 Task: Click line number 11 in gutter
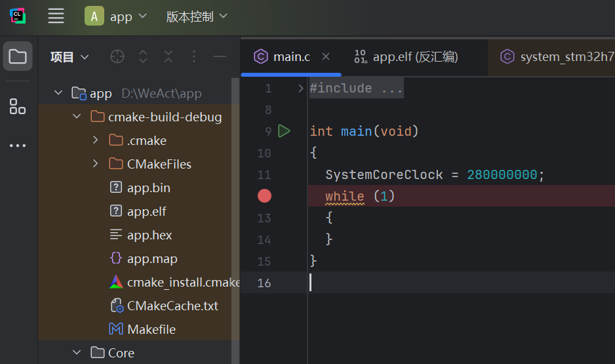[264, 174]
